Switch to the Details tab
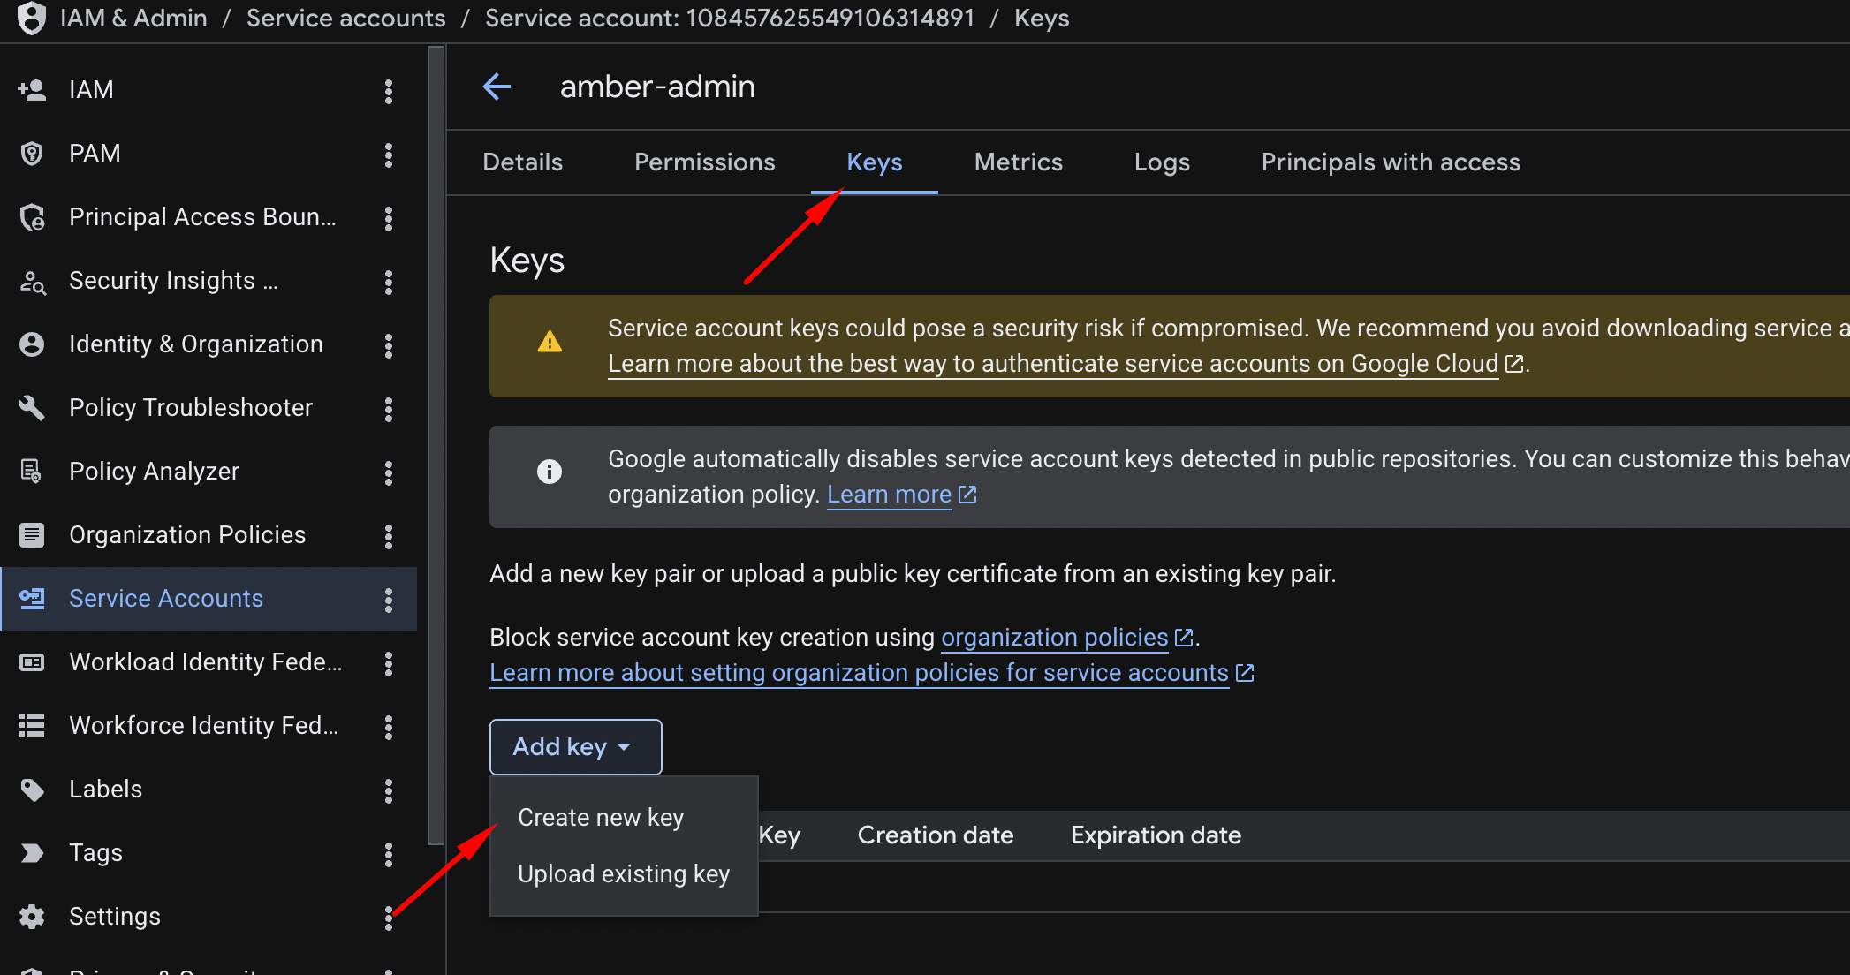 (x=523, y=162)
